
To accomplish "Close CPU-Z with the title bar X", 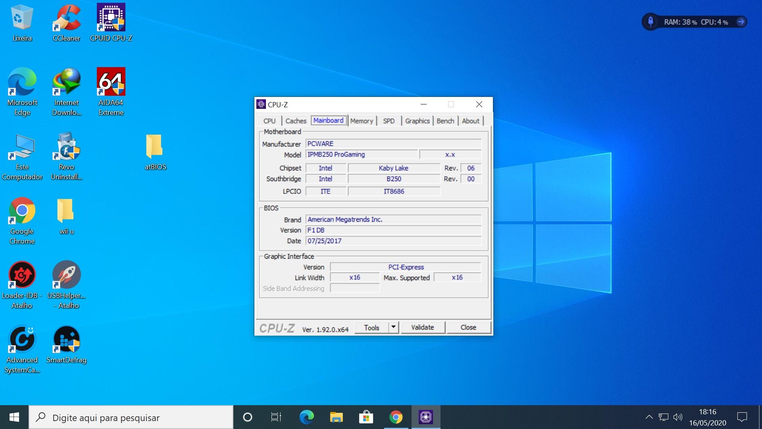I will [x=479, y=104].
